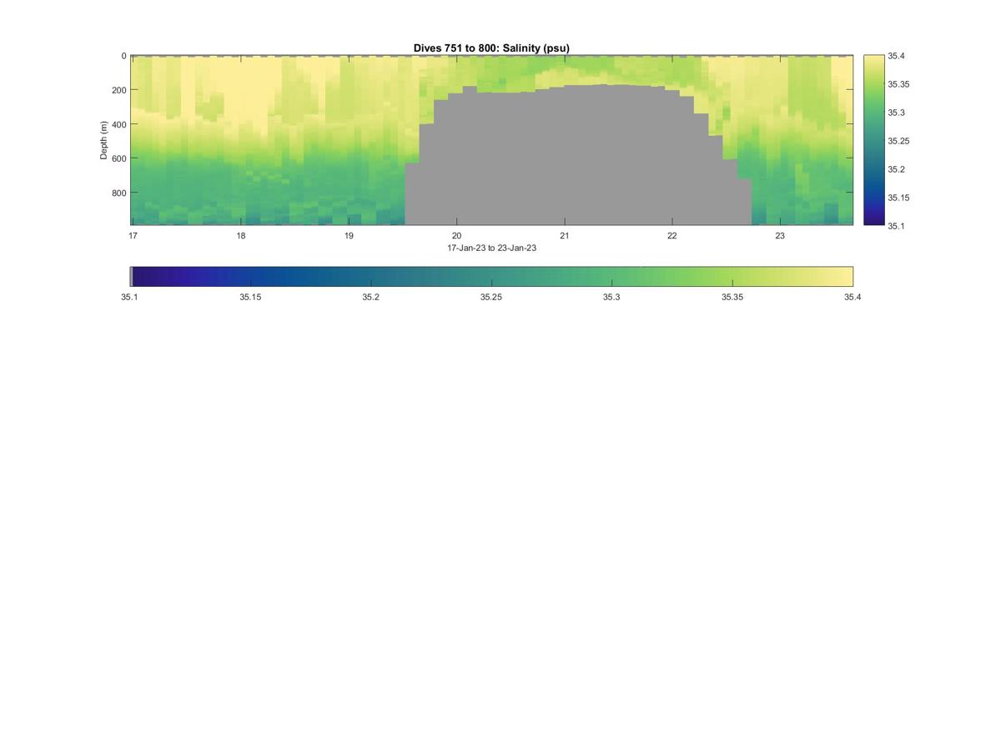Select "35.15" under the horizontal colorbar

coord(250,297)
